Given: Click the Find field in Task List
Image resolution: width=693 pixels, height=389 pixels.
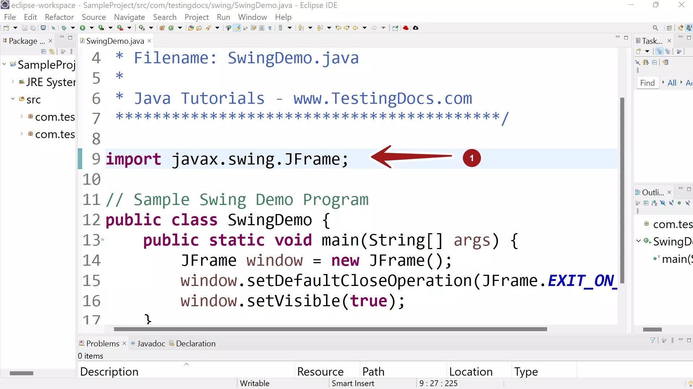Looking at the screenshot, I should (x=647, y=83).
